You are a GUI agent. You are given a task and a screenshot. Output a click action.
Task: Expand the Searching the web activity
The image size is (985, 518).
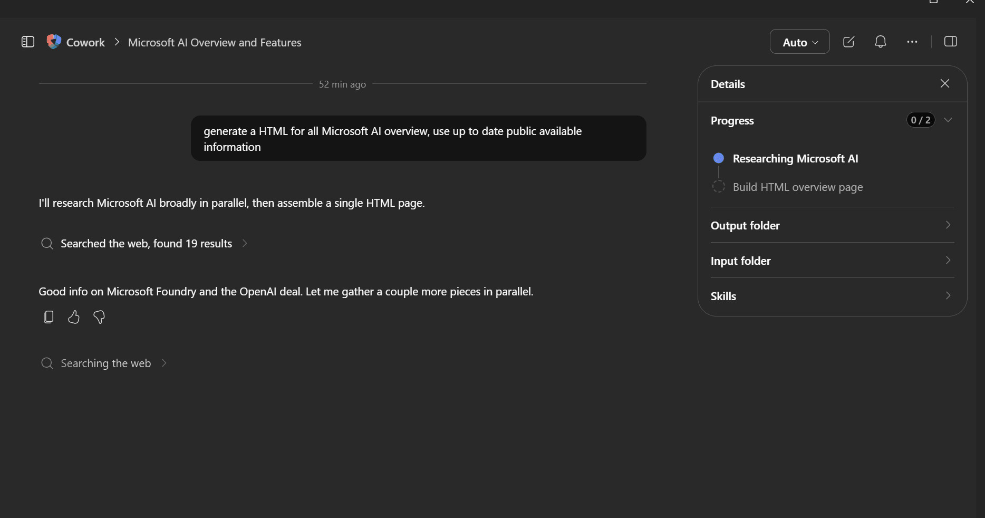[x=105, y=363]
